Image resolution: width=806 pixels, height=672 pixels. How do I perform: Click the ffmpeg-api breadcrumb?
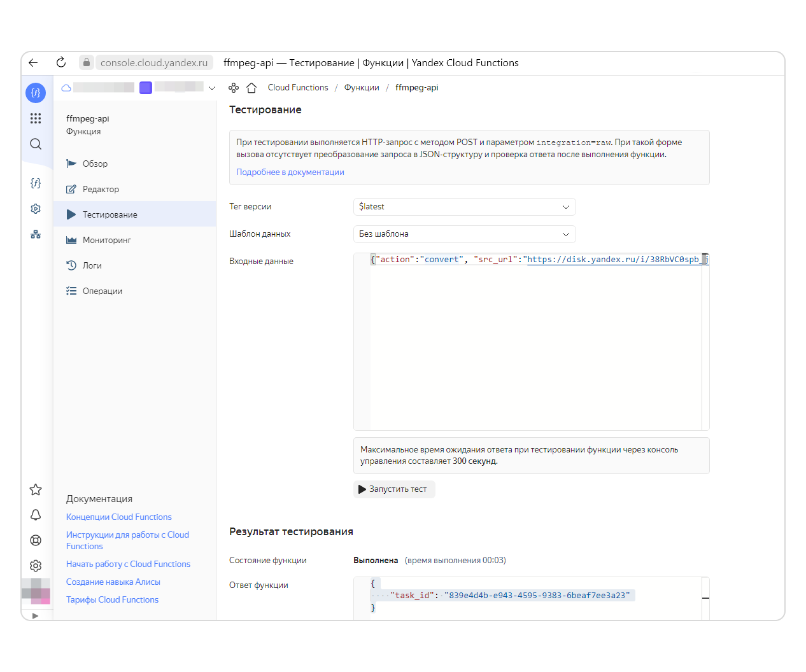tap(417, 88)
